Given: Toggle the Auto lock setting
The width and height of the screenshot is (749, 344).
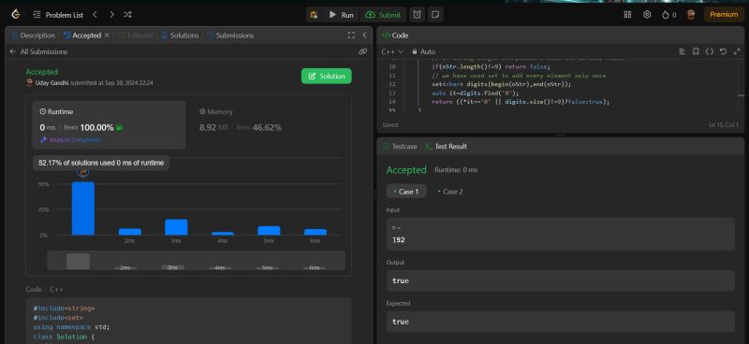Looking at the screenshot, I should tap(424, 51).
